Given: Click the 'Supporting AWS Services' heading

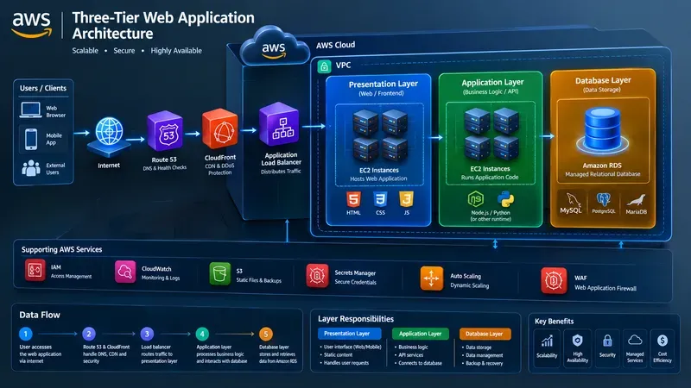Looking at the screenshot, I should pos(61,249).
